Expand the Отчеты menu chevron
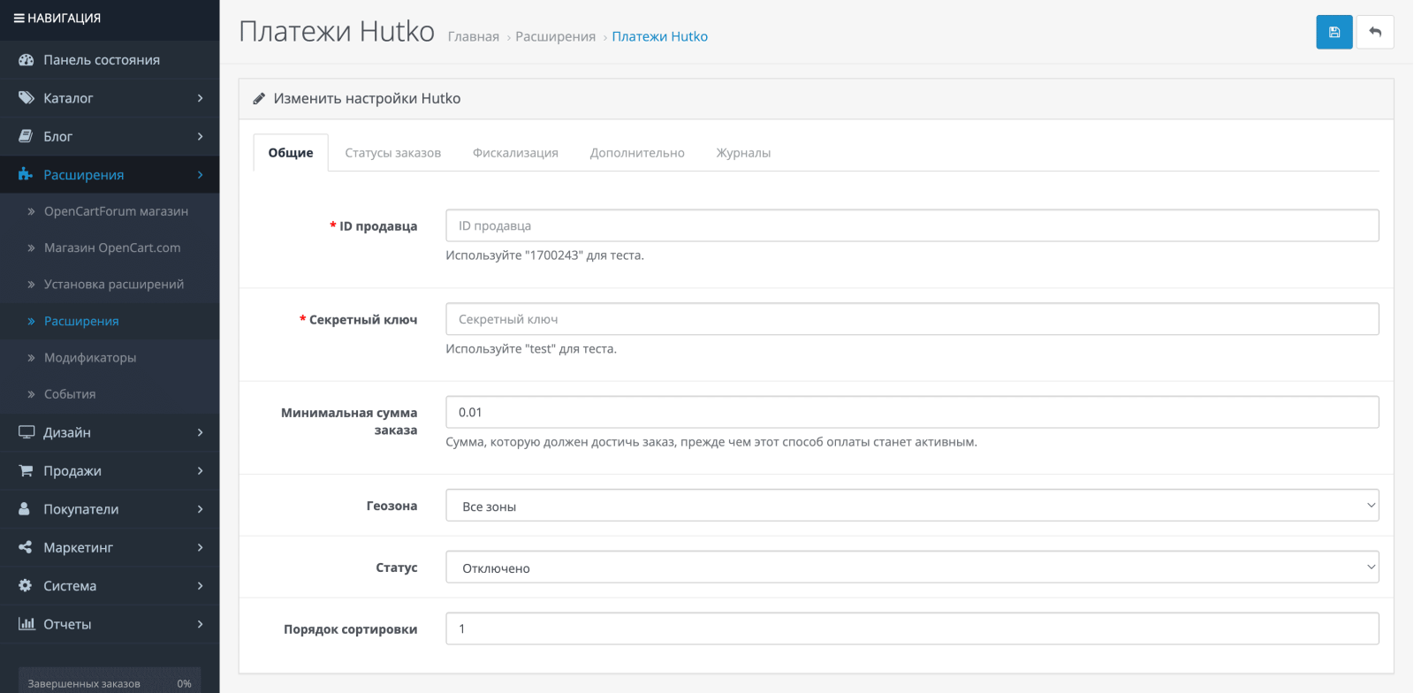This screenshot has width=1414, height=693. click(x=201, y=624)
